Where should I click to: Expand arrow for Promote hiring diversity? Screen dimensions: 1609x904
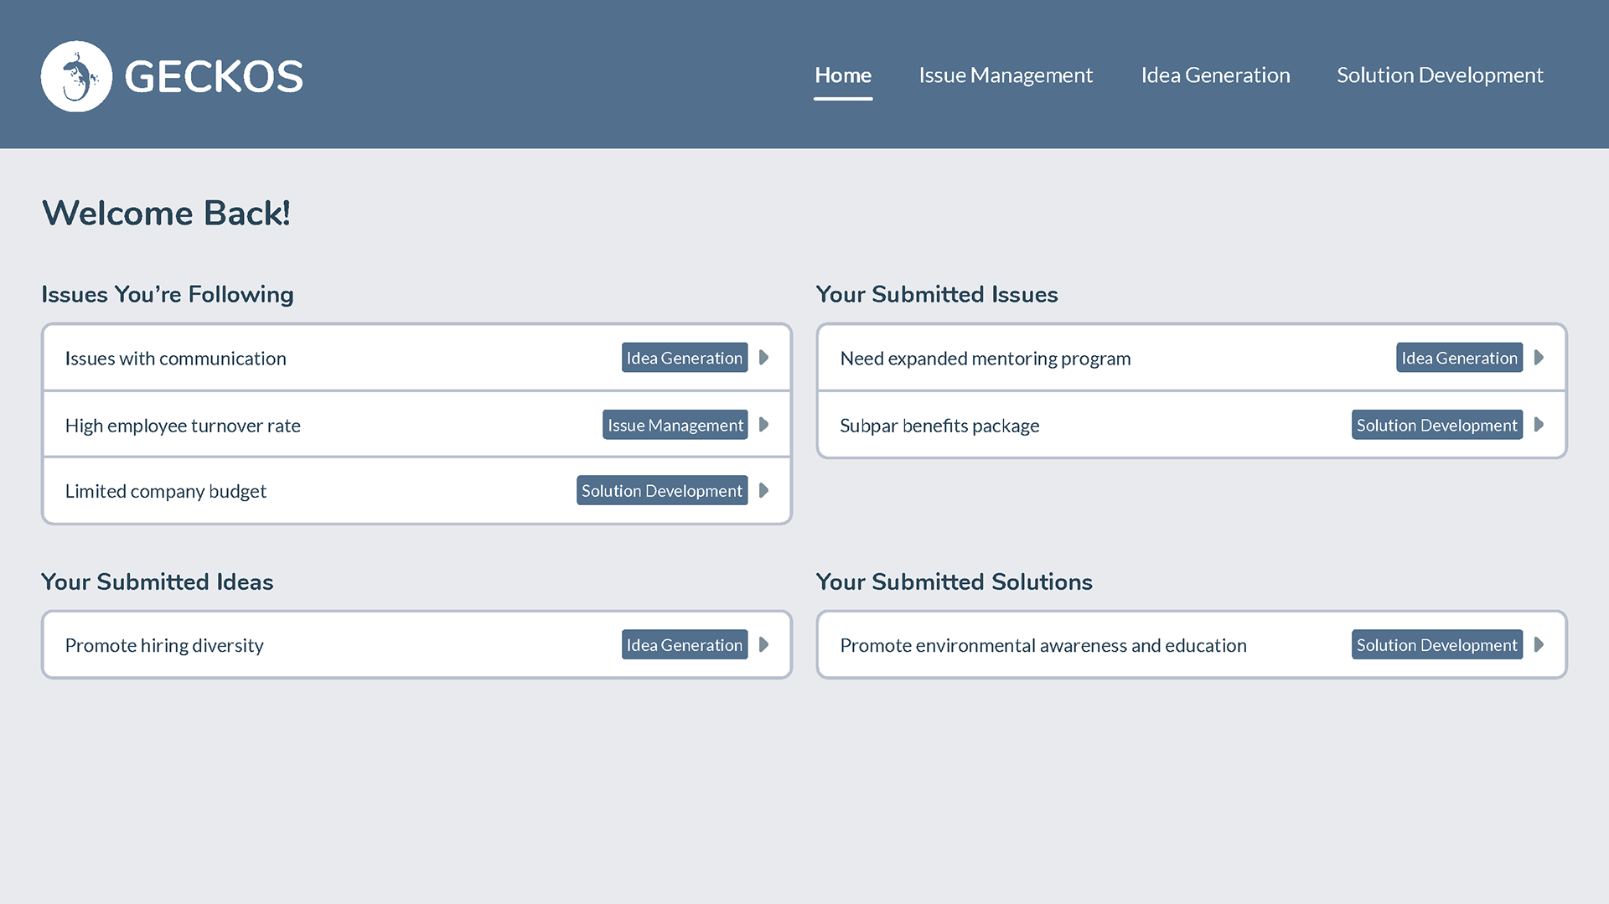click(x=763, y=645)
